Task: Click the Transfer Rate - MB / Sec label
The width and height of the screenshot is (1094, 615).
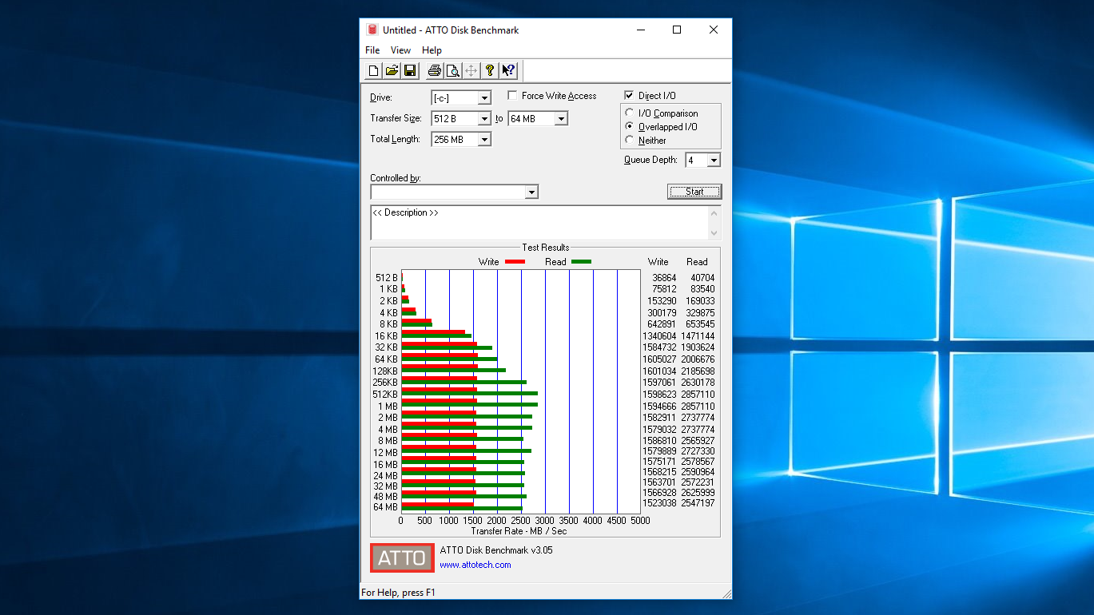Action: pyautogui.click(x=519, y=531)
